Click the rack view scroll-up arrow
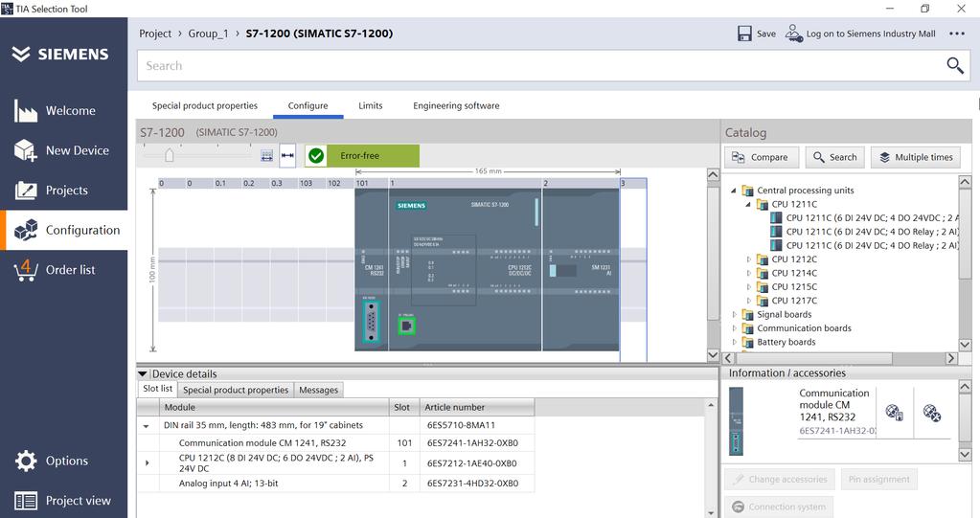This screenshot has width=980, height=518. [713, 175]
